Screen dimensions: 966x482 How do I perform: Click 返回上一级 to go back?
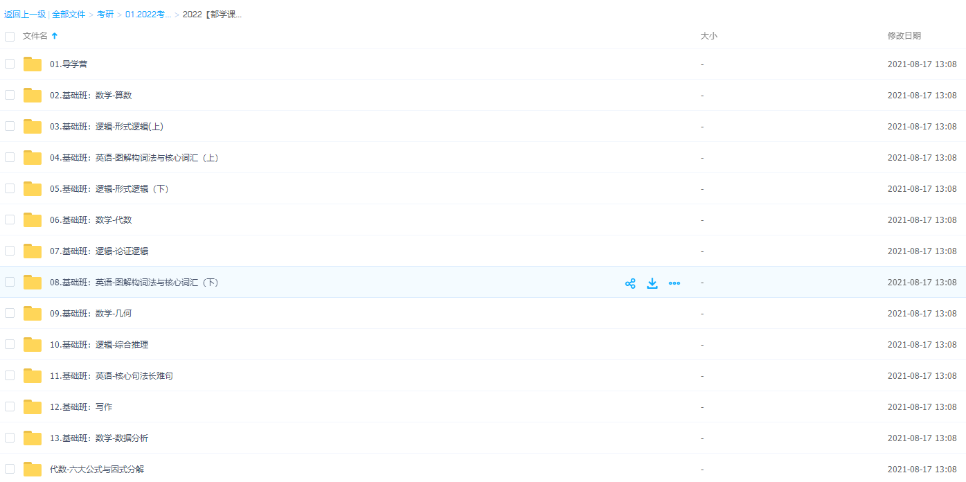tap(25, 15)
